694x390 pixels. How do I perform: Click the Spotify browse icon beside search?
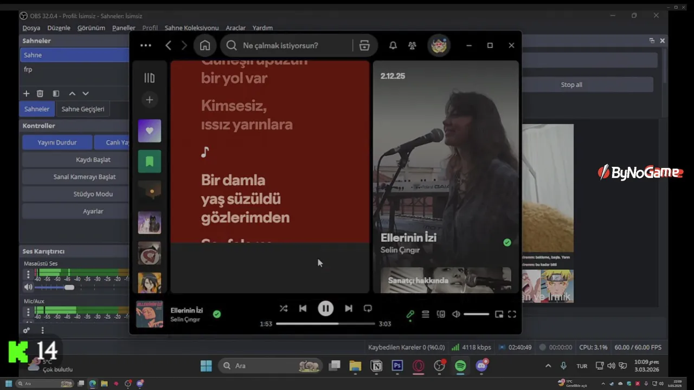tap(364, 45)
